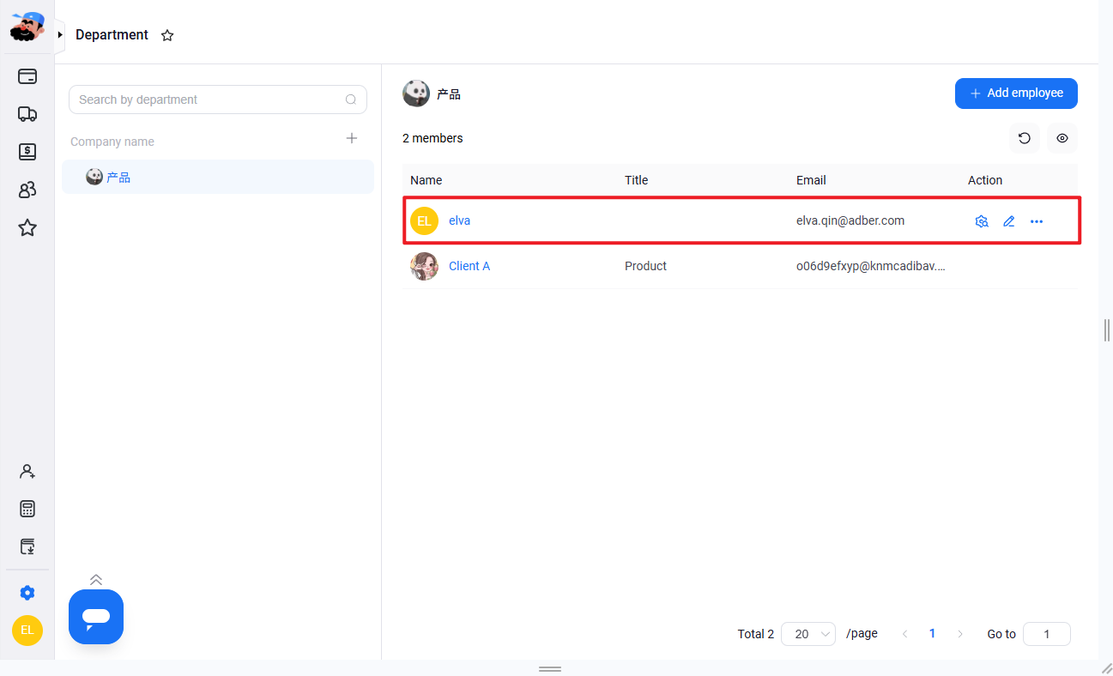Click the Add employee button
Screen dimensions: 1113x676
(x=1016, y=94)
